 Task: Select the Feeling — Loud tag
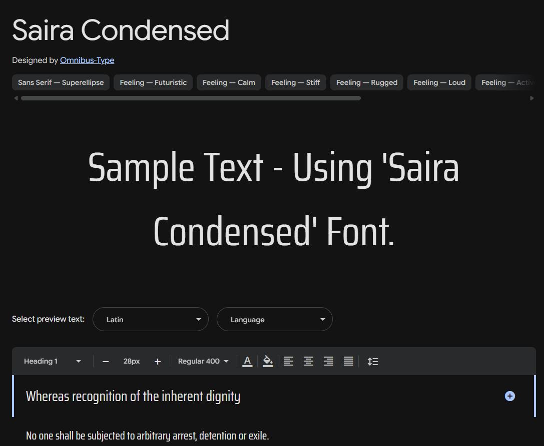coord(439,82)
